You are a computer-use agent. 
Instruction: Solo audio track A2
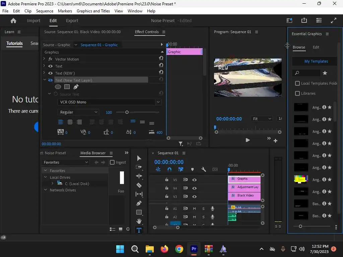(x=203, y=217)
